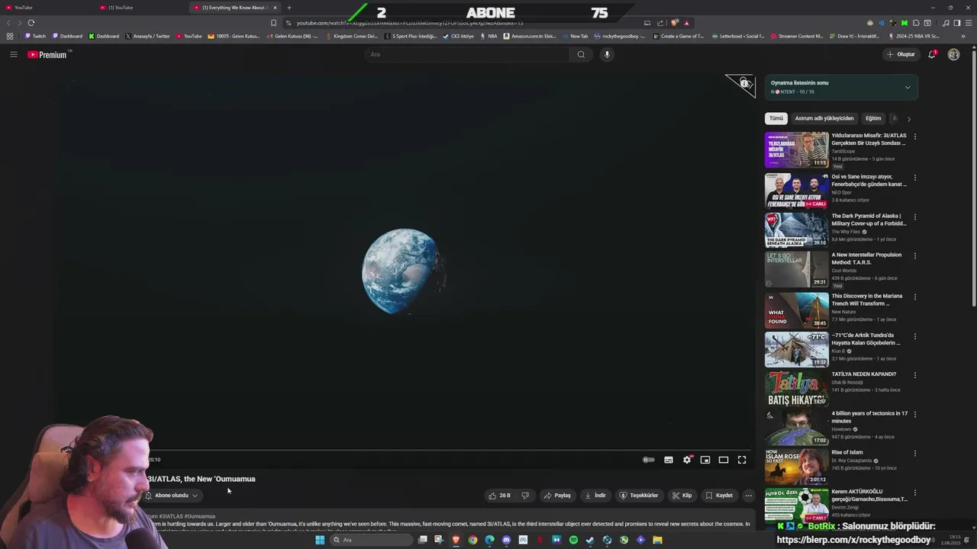Click the Teşekkürler thanks button
This screenshot has height=549, width=977.
(x=639, y=496)
